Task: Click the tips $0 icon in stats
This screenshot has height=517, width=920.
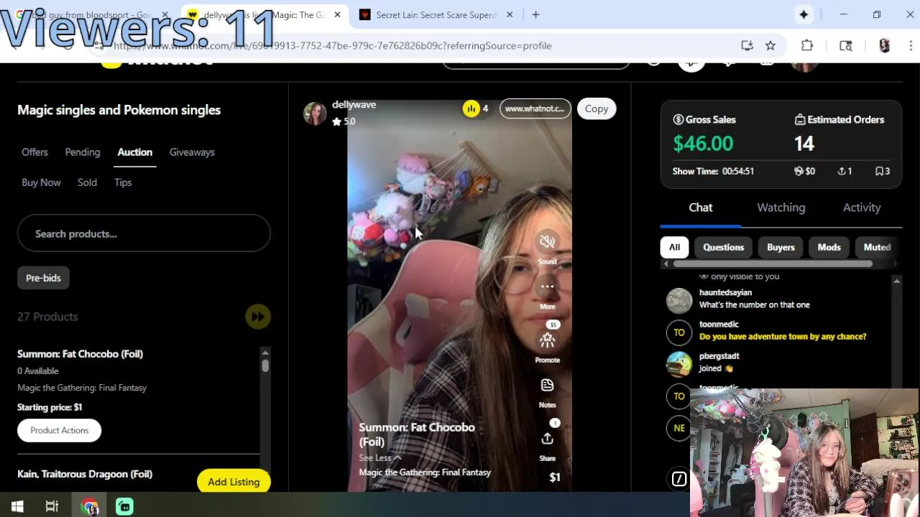Action: [798, 171]
